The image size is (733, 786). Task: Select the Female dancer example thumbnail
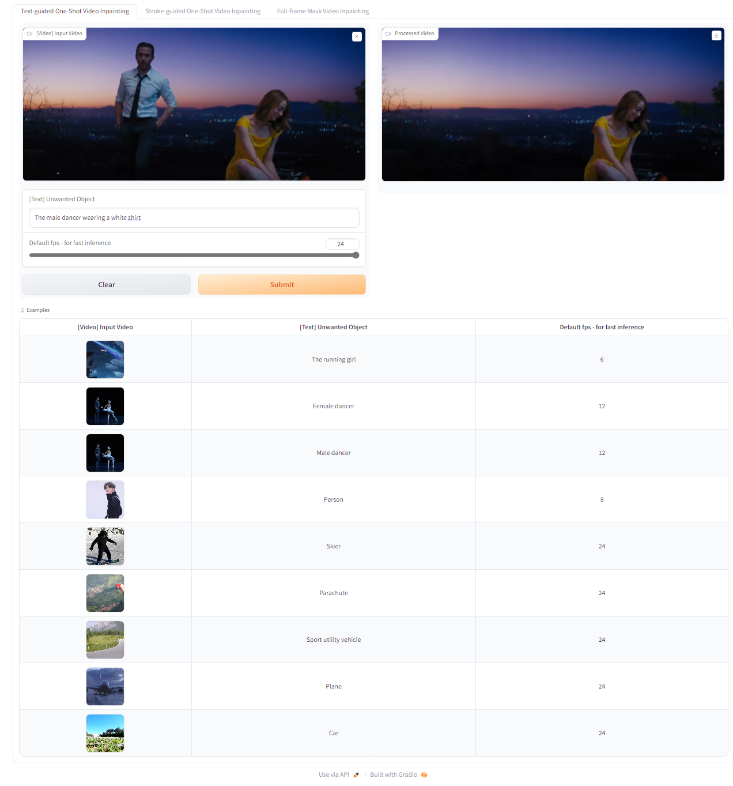(105, 406)
